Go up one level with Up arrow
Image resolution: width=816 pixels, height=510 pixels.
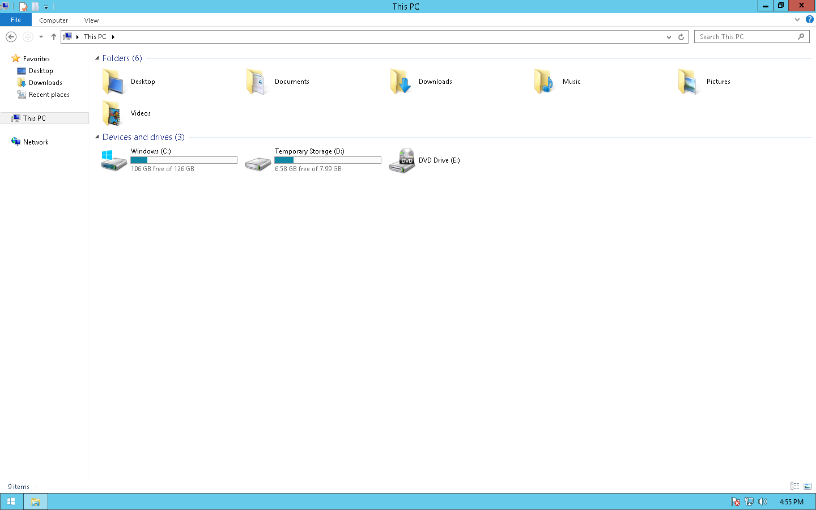54,37
